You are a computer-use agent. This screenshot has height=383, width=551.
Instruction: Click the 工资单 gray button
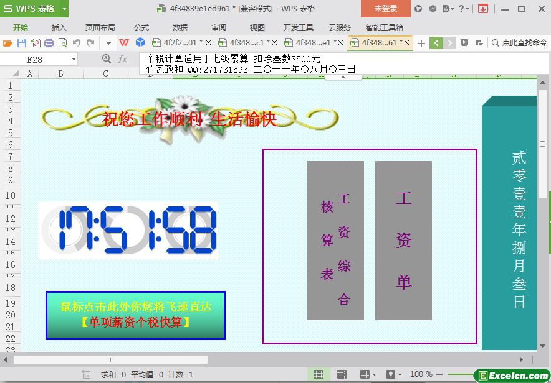coord(403,241)
